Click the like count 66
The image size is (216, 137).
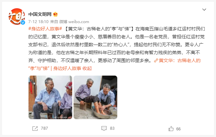[178, 129]
